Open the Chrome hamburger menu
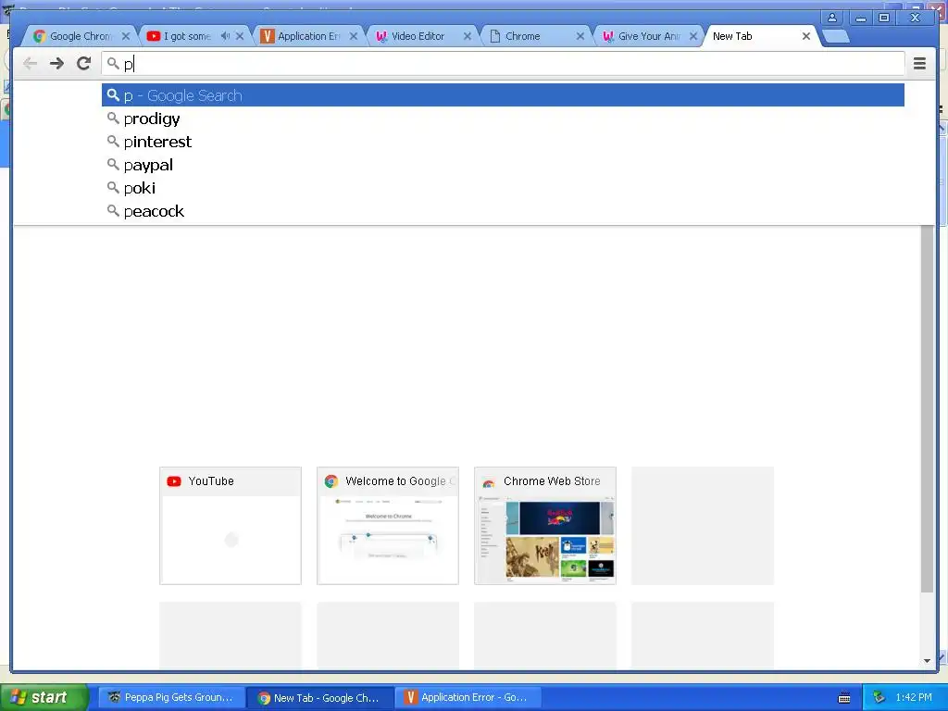This screenshot has height=711, width=948. coord(919,64)
